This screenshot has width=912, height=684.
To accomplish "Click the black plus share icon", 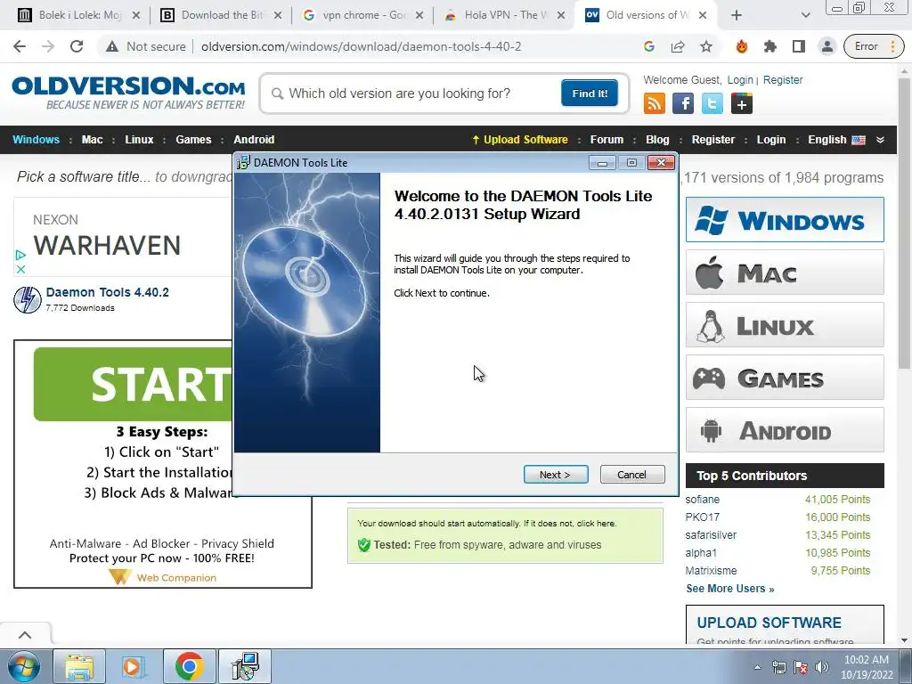I will click(x=742, y=104).
